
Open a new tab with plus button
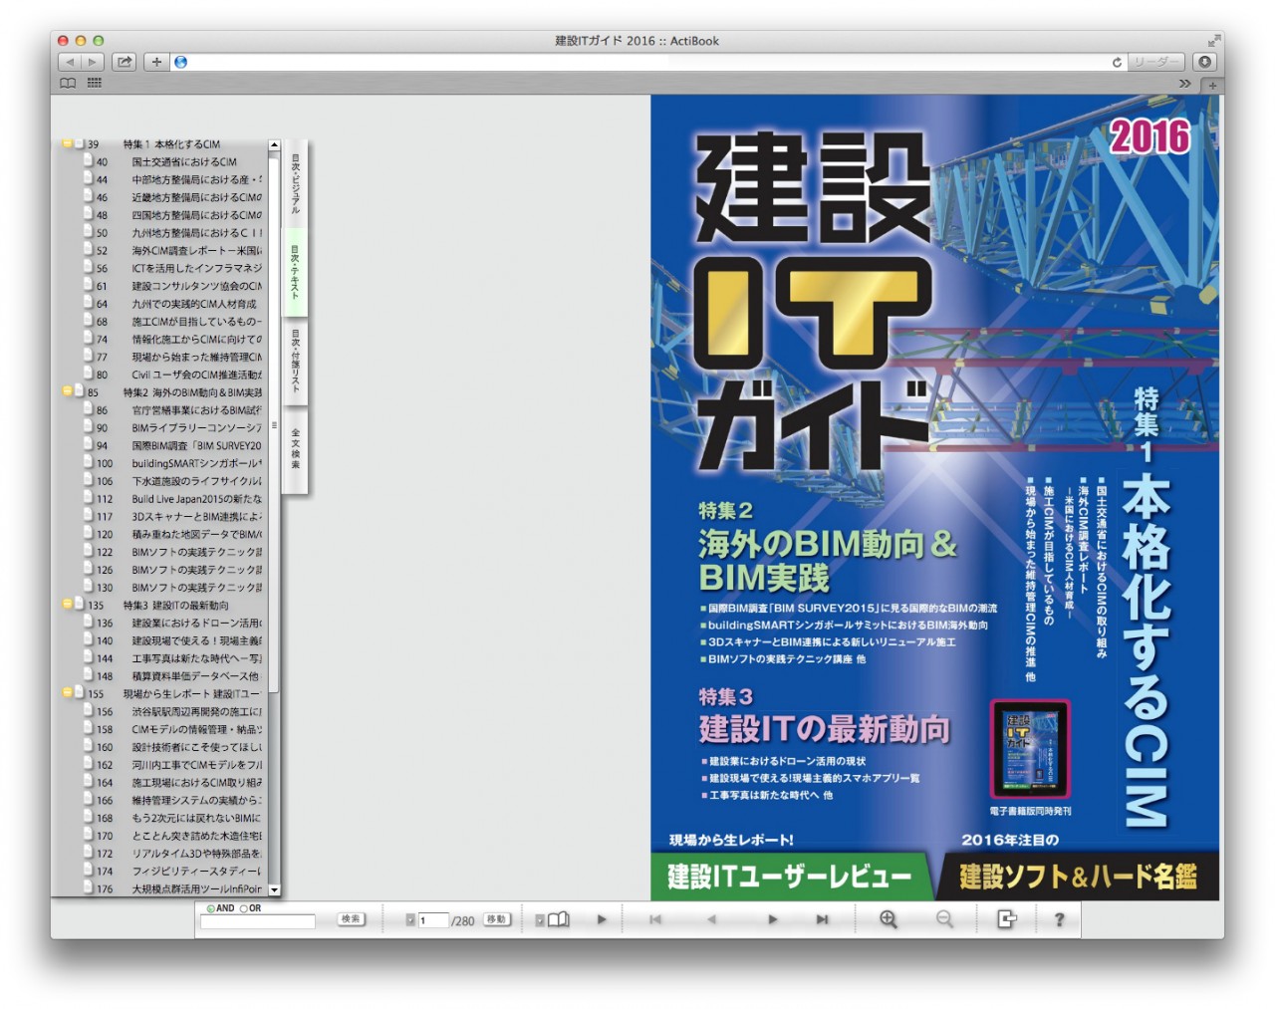click(1212, 85)
